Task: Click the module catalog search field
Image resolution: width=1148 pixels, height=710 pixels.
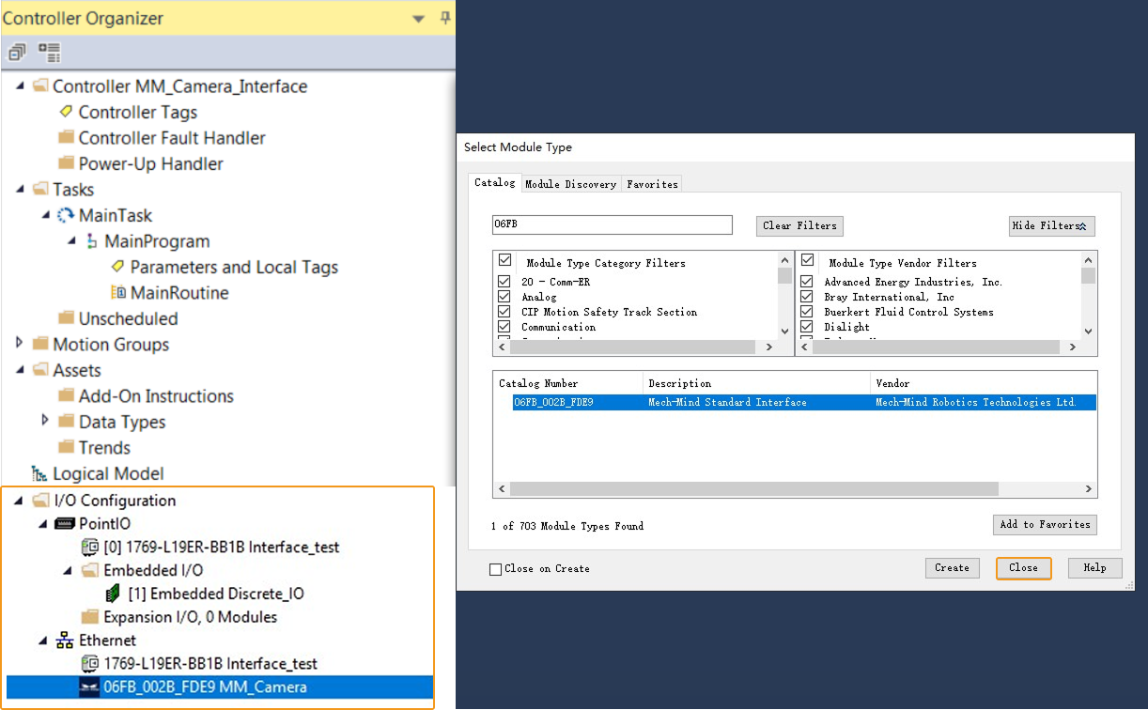Action: 612,225
